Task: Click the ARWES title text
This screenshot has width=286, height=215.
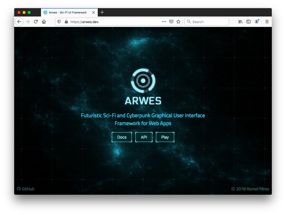Action: (x=143, y=101)
